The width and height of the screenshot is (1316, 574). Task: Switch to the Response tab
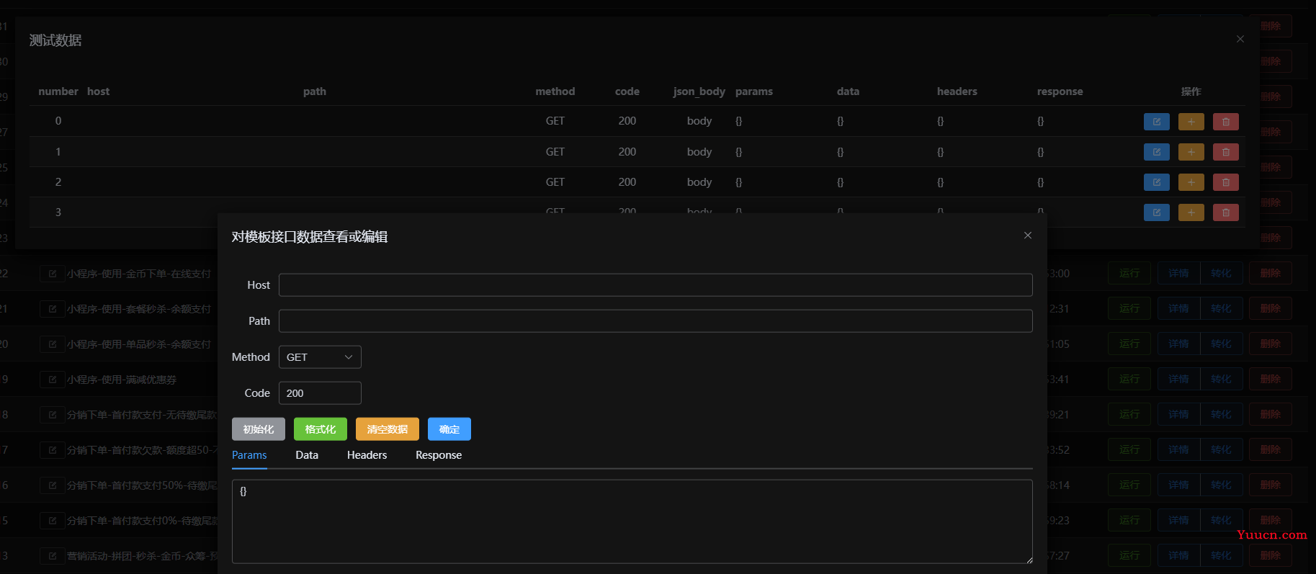[439, 455]
